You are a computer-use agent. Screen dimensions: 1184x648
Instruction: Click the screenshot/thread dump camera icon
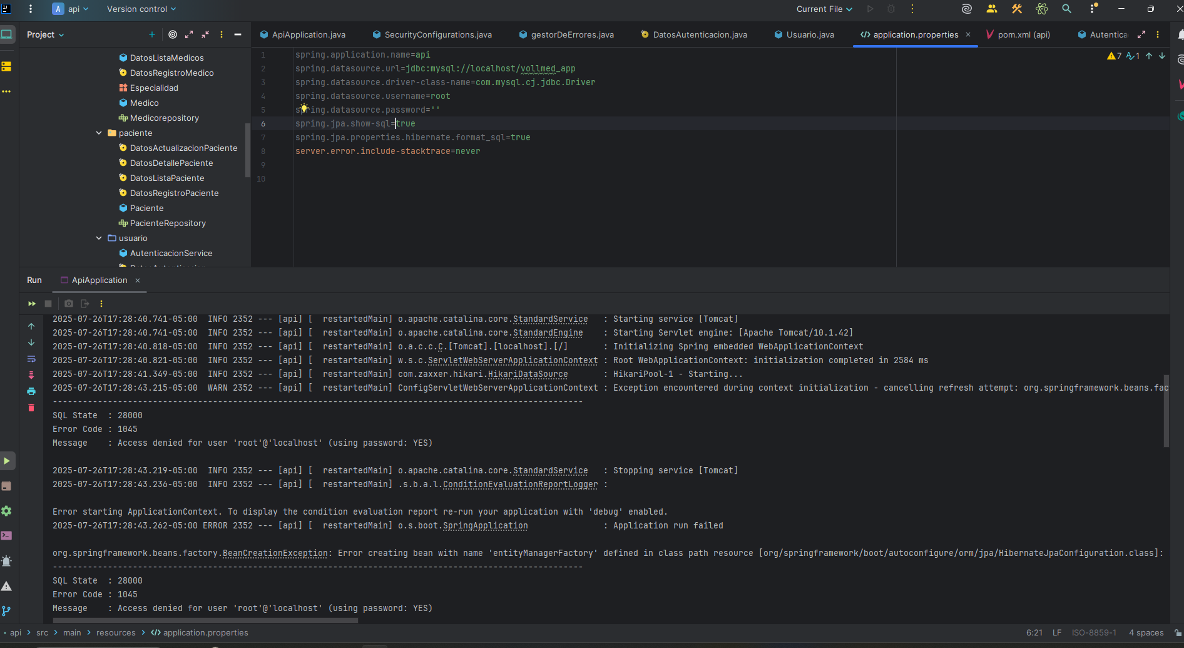coord(69,304)
